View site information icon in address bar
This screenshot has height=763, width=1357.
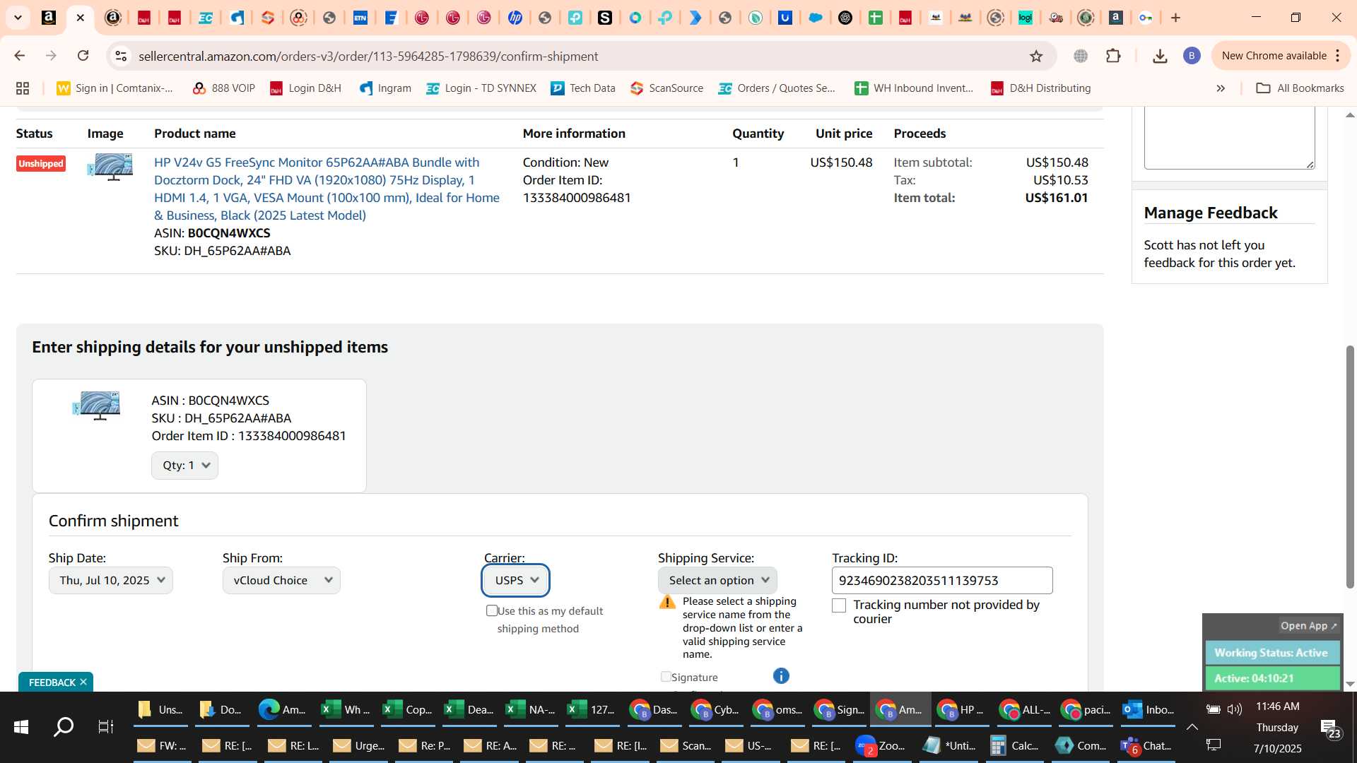click(x=121, y=56)
